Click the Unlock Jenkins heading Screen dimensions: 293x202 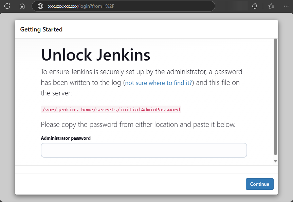(96, 55)
